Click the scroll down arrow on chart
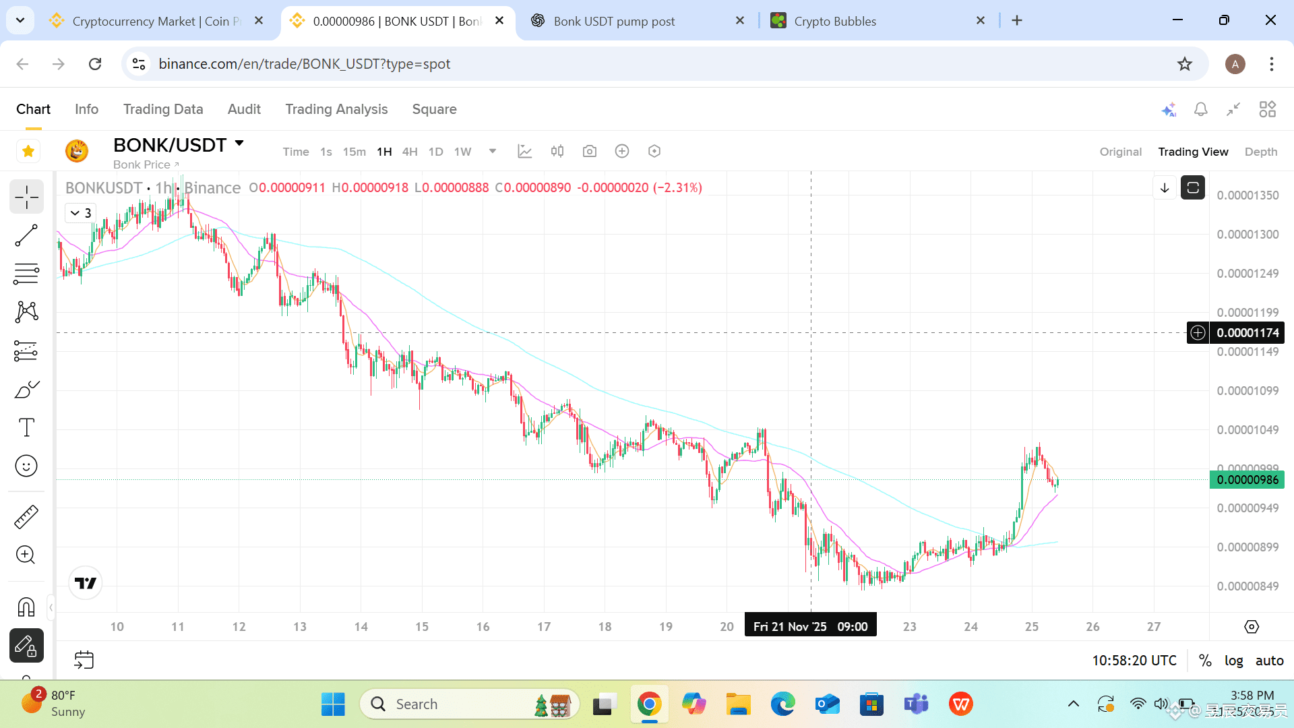Image resolution: width=1294 pixels, height=728 pixels. 1165,188
